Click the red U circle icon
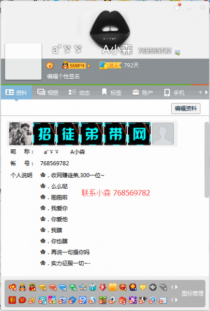The height and width of the screenshot is (311, 210). pos(22,300)
